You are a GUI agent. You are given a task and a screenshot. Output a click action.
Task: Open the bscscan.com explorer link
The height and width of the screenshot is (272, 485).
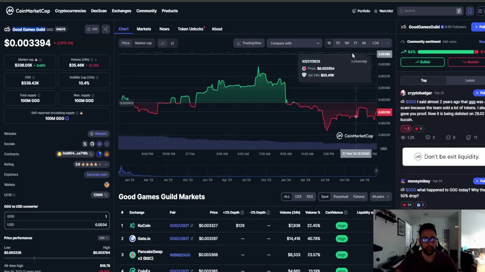pos(97,175)
